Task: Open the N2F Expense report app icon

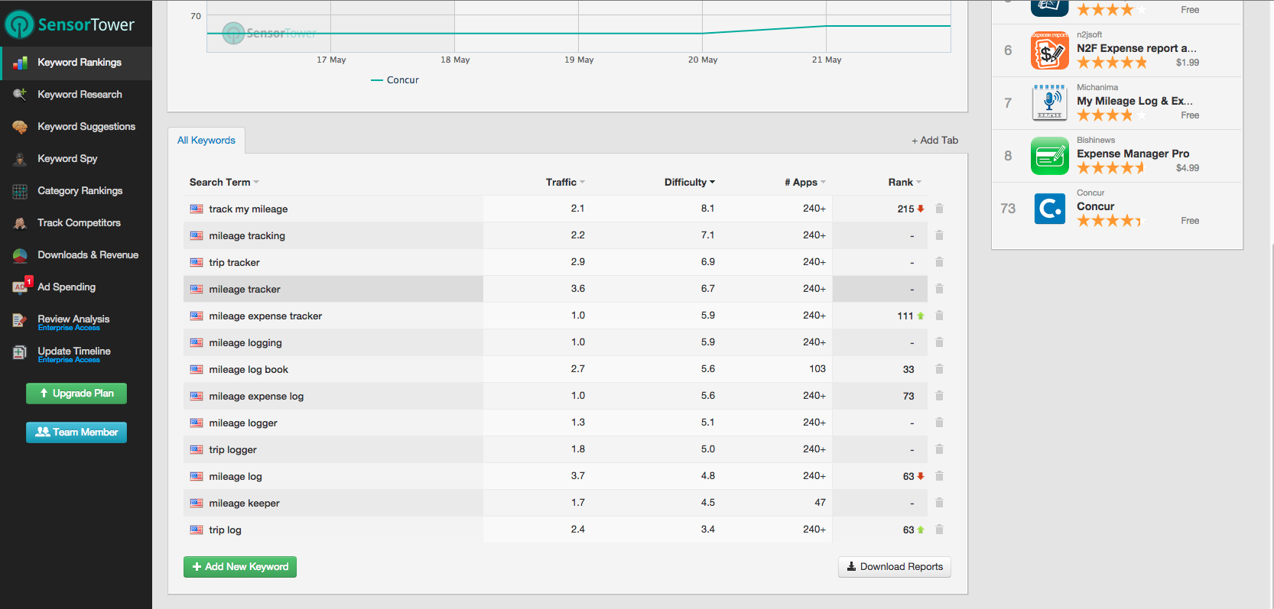Action: [x=1049, y=50]
